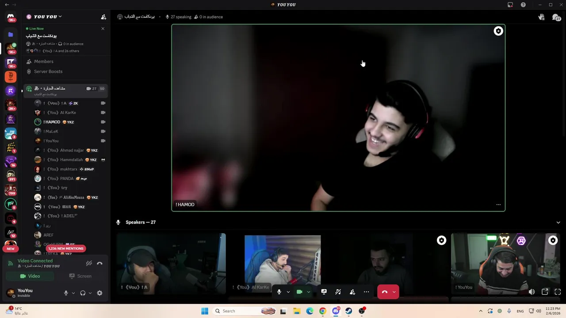Select ! HAMOD in the speaker list
The image size is (566, 318).
click(x=71, y=122)
